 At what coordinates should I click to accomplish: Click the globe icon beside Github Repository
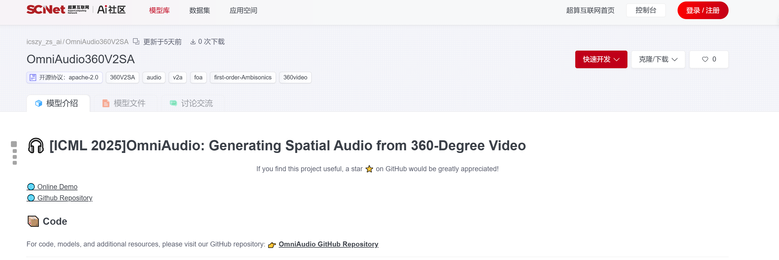[31, 198]
